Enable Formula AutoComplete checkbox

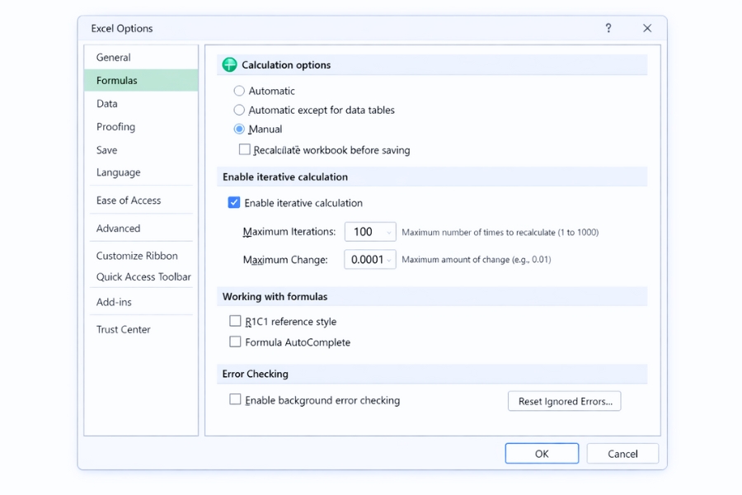point(235,342)
